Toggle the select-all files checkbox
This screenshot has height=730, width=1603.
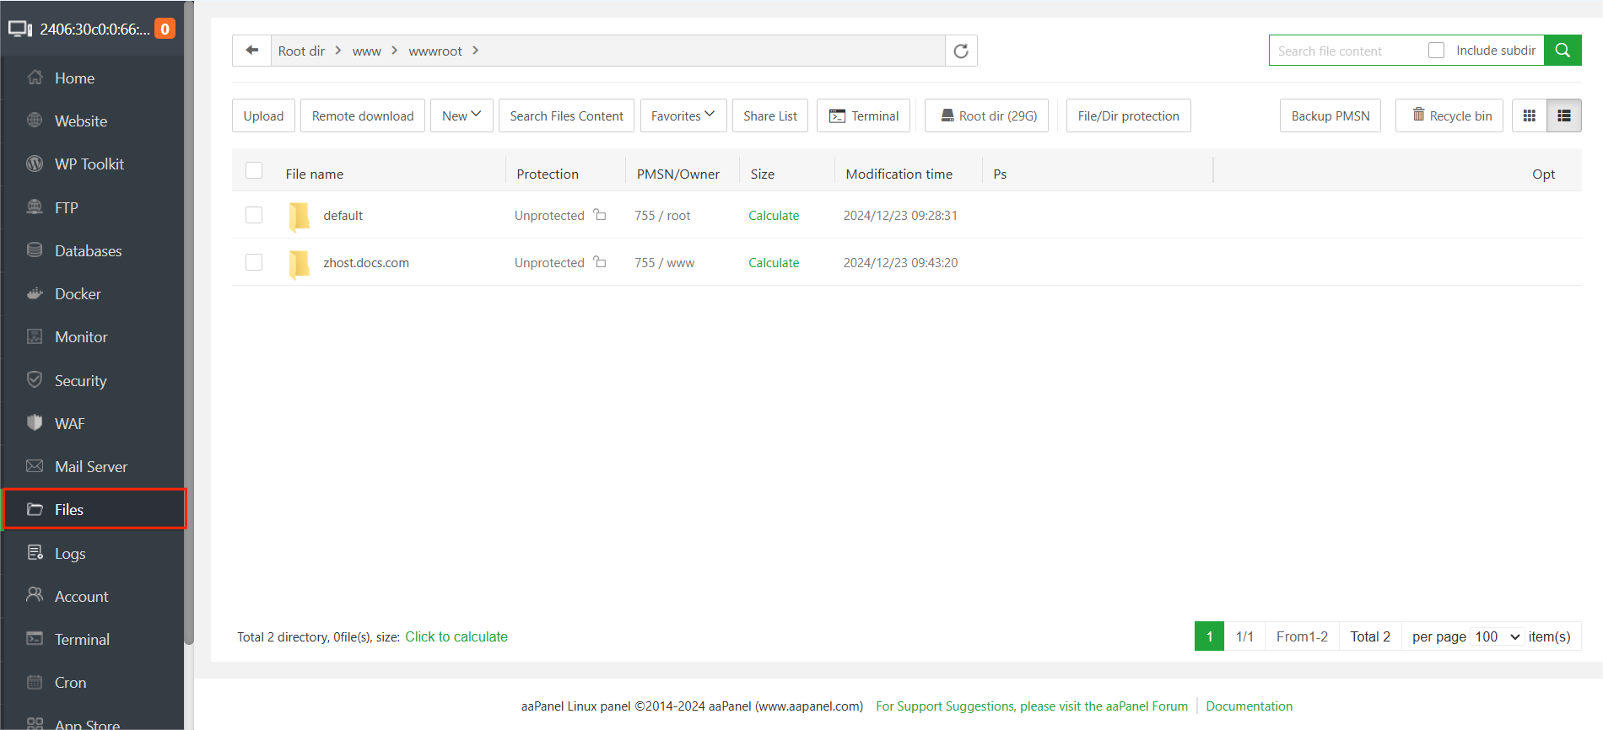coord(254,171)
